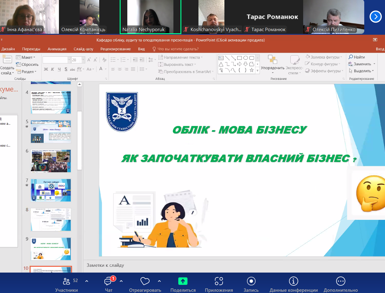Click the Сбросить reset button
The height and width of the screenshot is (293, 385).
pyautogui.click(x=27, y=64)
